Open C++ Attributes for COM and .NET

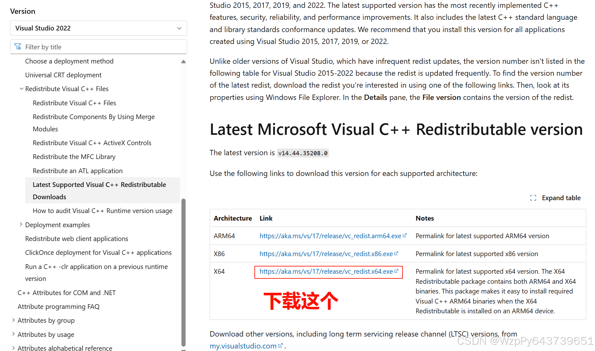(67, 293)
